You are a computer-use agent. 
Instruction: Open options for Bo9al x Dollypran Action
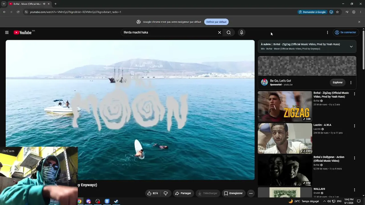click(x=354, y=158)
